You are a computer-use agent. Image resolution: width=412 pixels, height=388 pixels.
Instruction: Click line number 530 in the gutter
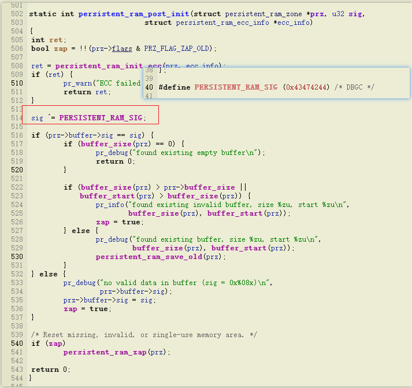(17, 257)
